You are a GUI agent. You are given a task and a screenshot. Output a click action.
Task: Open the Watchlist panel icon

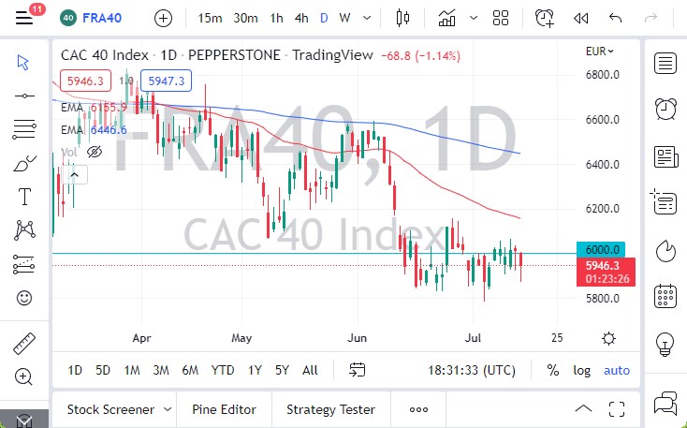click(x=665, y=63)
